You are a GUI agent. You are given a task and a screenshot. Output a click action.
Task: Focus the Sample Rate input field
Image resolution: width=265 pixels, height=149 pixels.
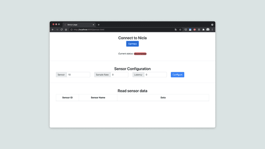pos(119,74)
